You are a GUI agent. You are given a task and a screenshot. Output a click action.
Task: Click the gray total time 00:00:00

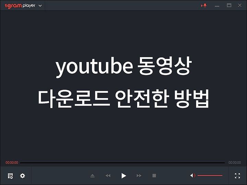pos(235,163)
